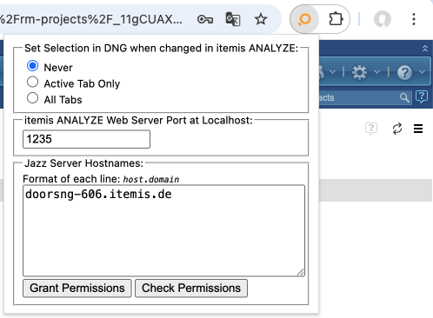Click the refresh arrows icon
This screenshot has width=433, height=318.
[x=397, y=129]
